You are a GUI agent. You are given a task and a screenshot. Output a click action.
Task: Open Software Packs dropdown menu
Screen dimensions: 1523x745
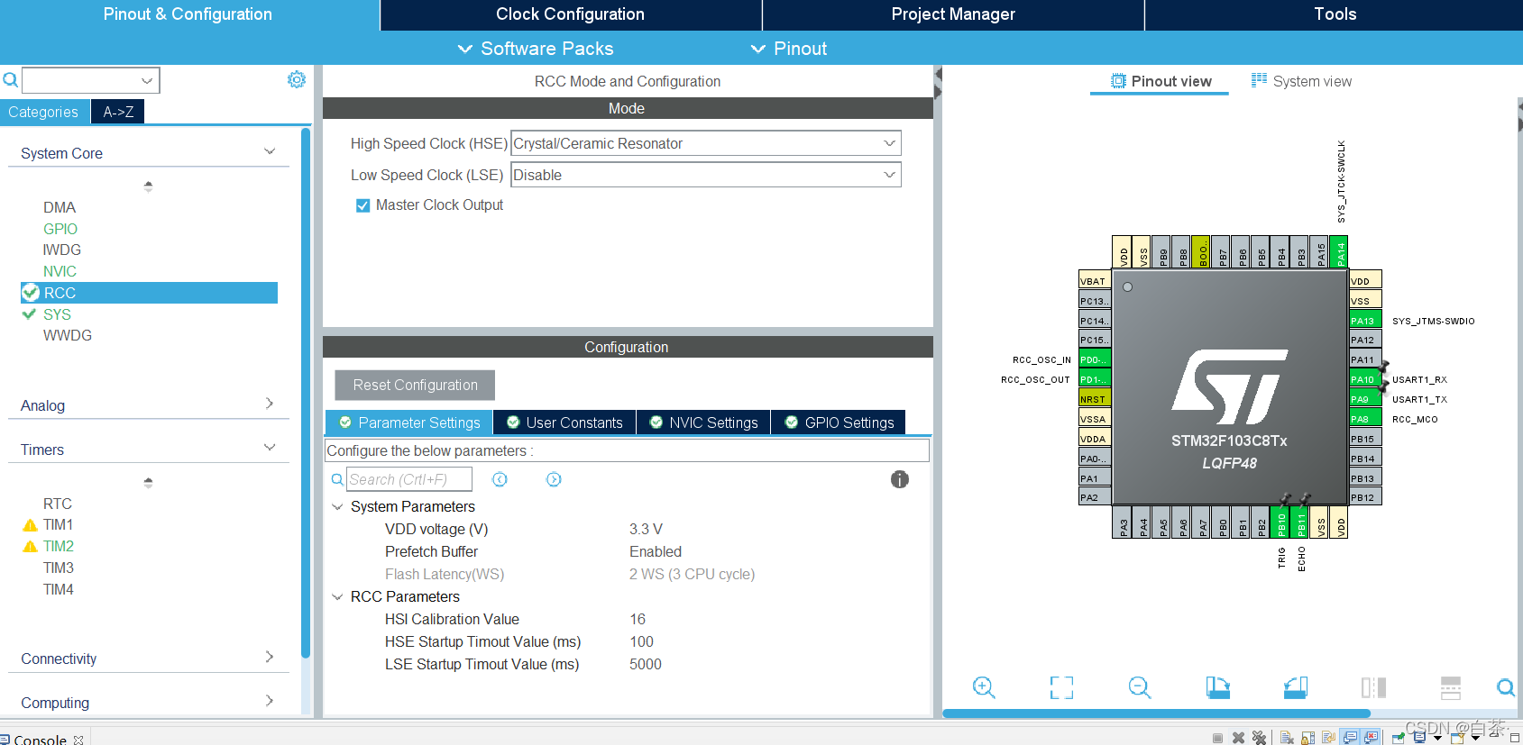536,49
